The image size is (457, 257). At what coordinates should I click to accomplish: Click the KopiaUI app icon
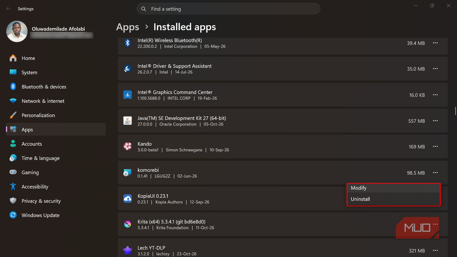[127, 199]
